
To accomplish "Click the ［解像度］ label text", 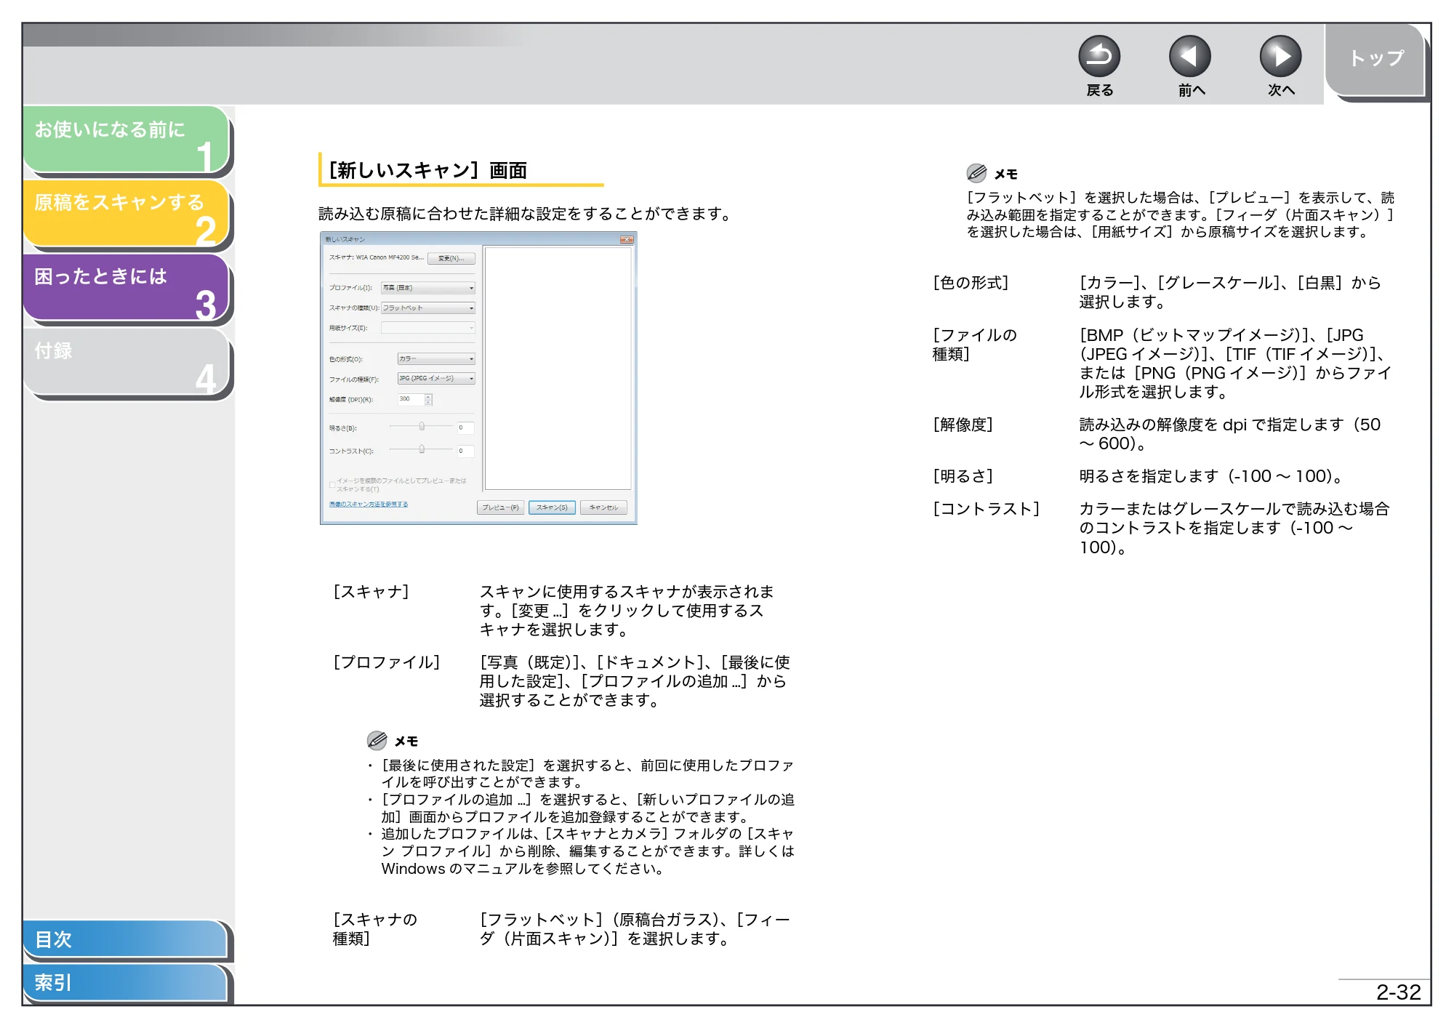I will pos(963,425).
